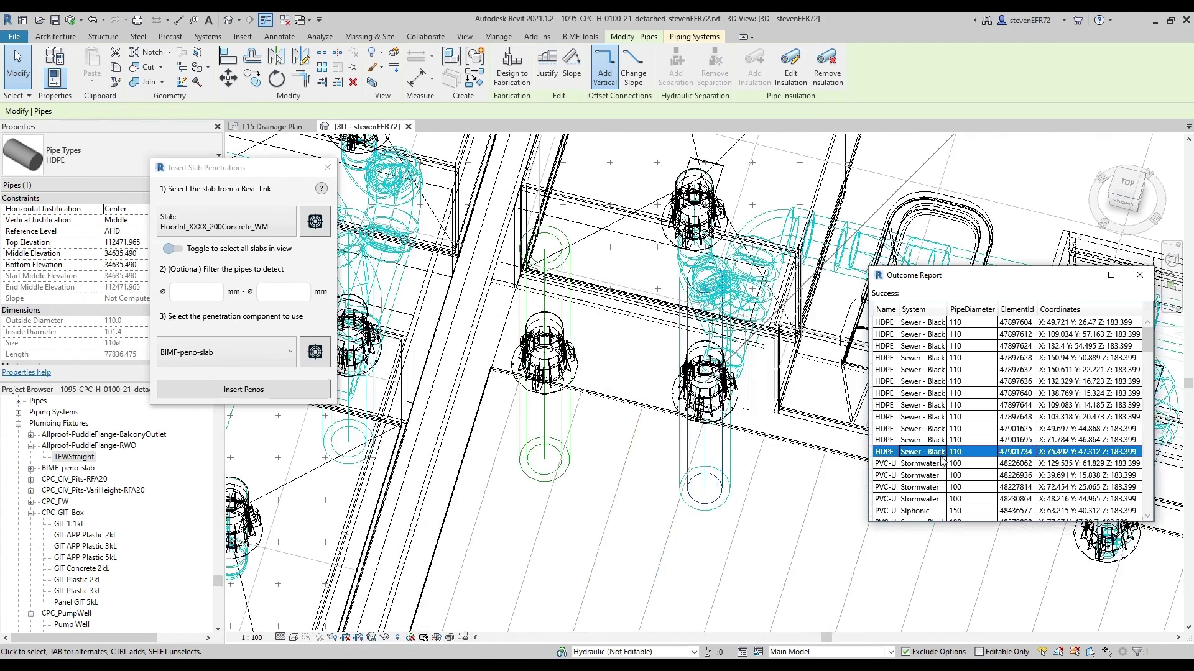Expand the Piping Systems tree node
This screenshot has width=1194, height=671.
18,413
